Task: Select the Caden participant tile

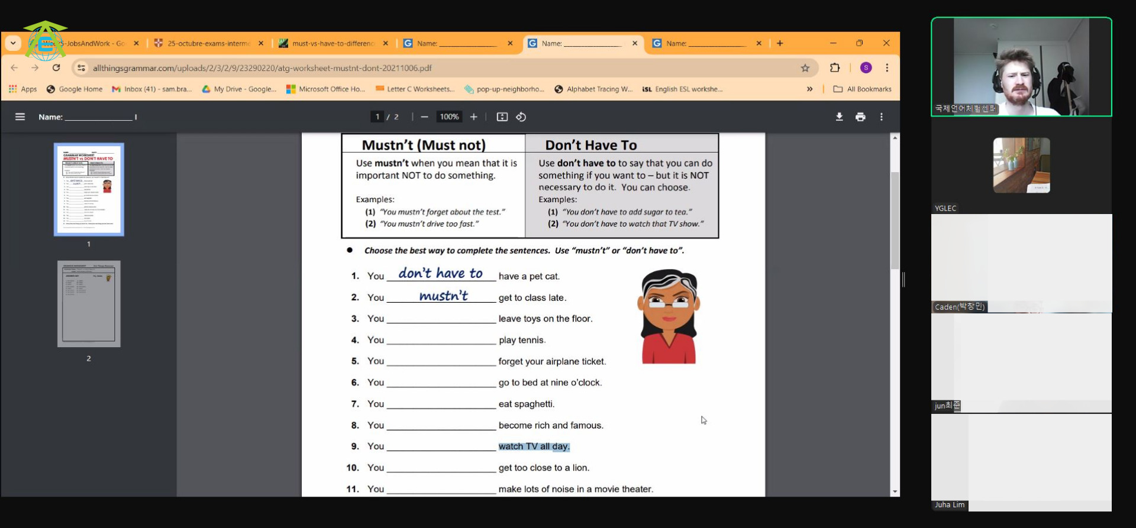Action: tap(1021, 263)
